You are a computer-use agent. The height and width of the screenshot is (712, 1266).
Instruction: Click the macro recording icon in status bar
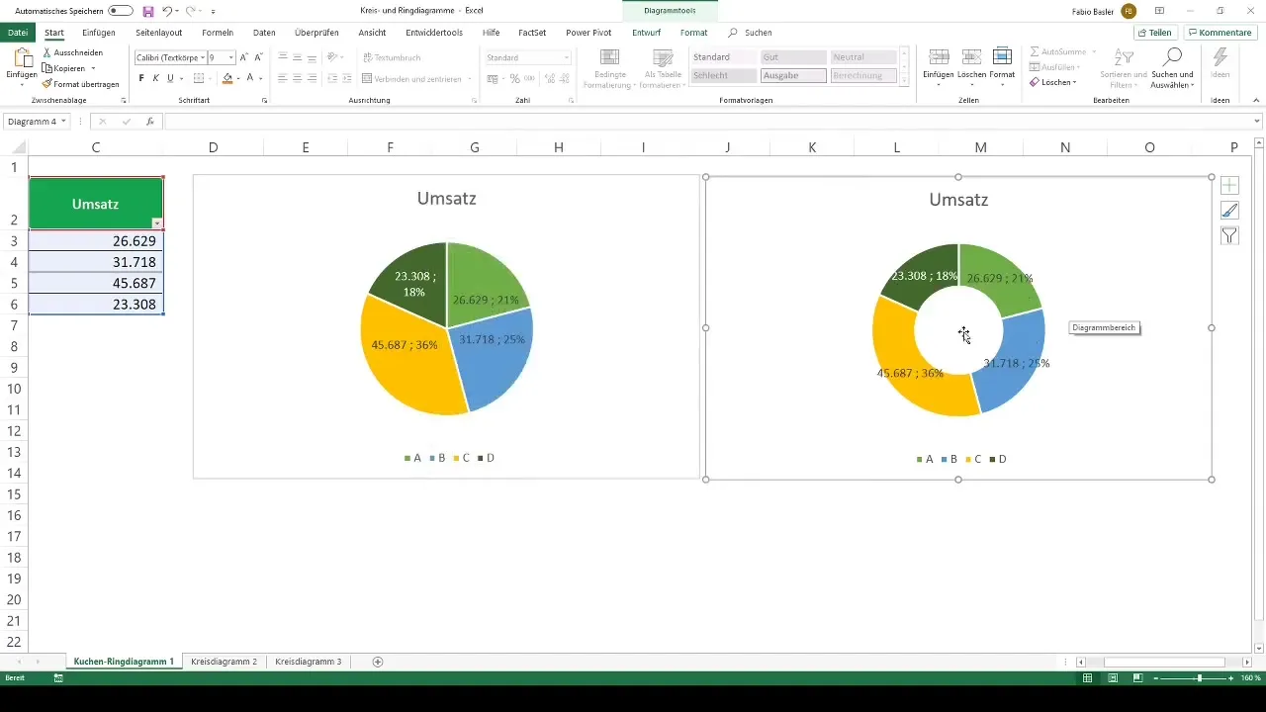58,678
